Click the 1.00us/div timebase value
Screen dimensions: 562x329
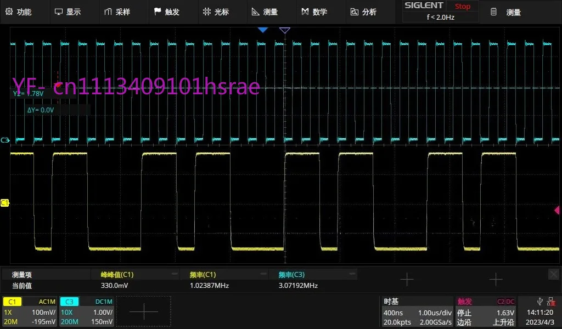click(x=435, y=313)
